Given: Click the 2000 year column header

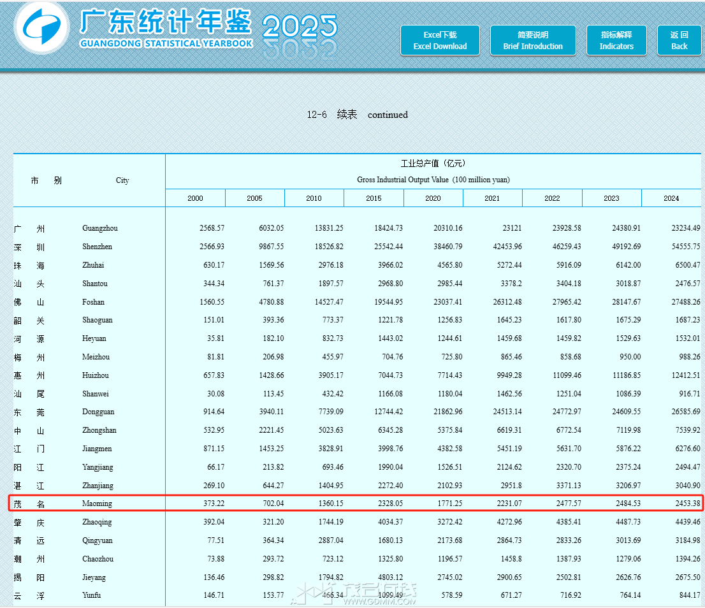Looking at the screenshot, I should click(x=195, y=198).
